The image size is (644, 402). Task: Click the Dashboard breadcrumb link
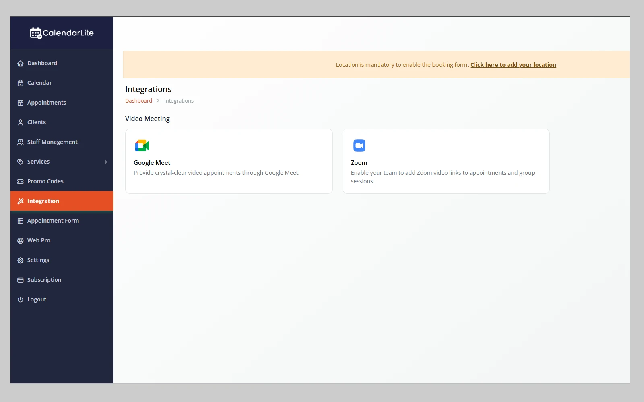pos(138,101)
